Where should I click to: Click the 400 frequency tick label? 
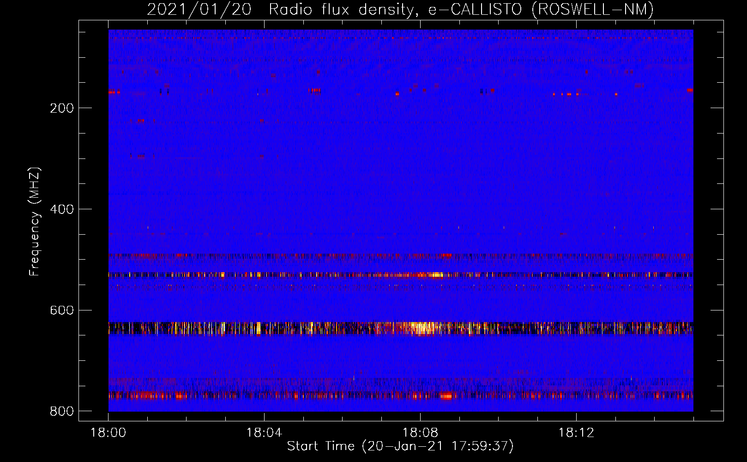coord(62,209)
